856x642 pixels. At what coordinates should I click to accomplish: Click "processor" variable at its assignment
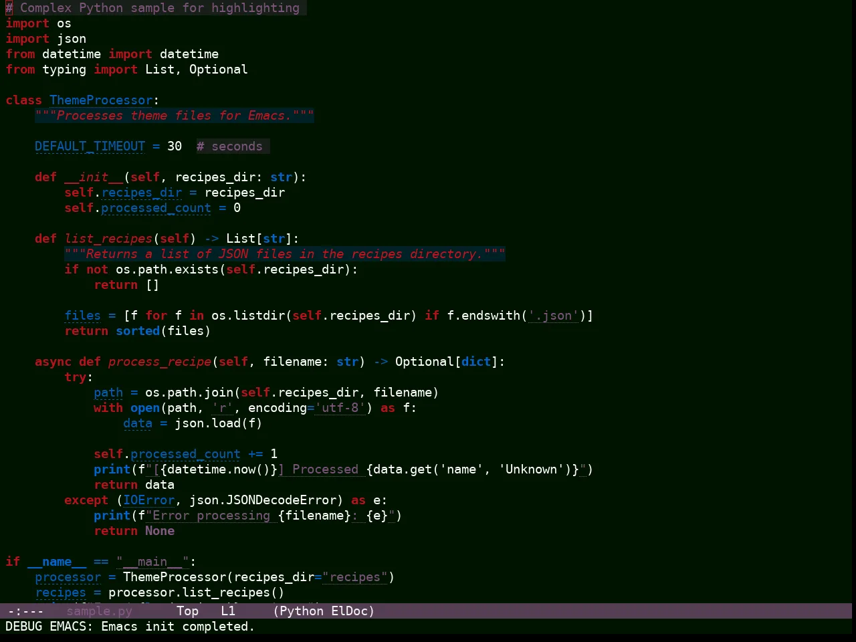point(68,577)
